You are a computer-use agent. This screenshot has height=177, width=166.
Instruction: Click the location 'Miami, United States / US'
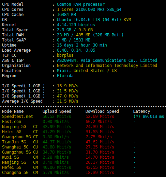pos(87,71)
